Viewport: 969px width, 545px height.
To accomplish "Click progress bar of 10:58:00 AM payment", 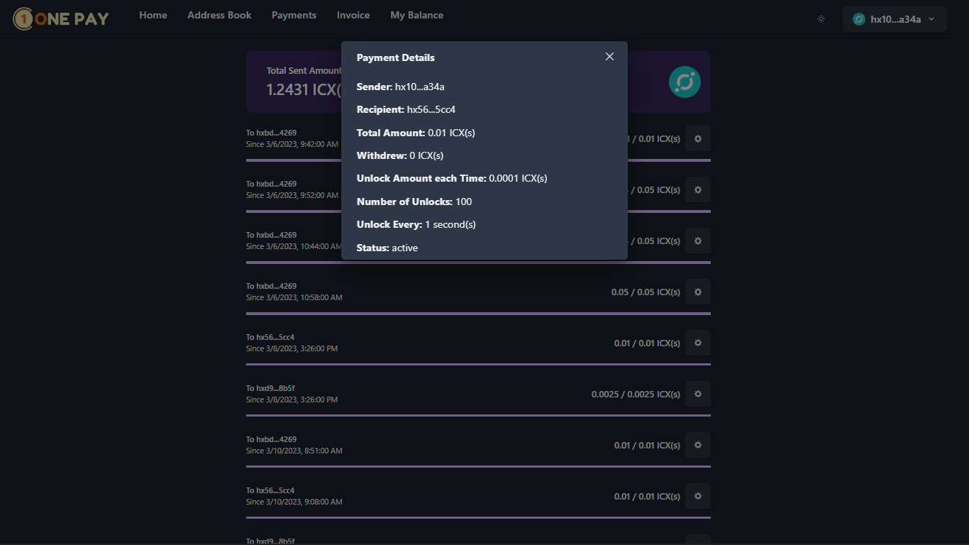I will 478,314.
